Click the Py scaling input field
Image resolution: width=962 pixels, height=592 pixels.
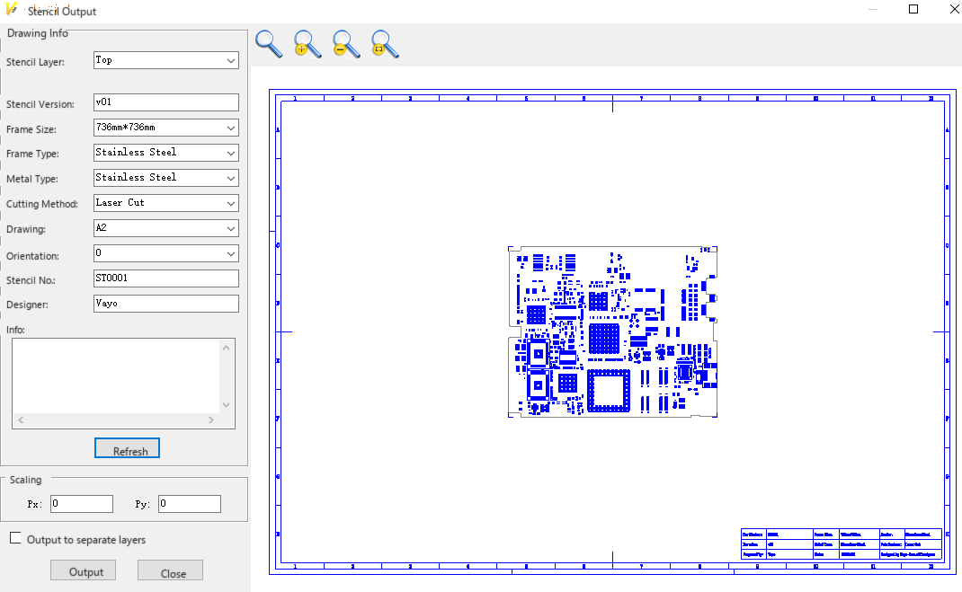pyautogui.click(x=190, y=504)
